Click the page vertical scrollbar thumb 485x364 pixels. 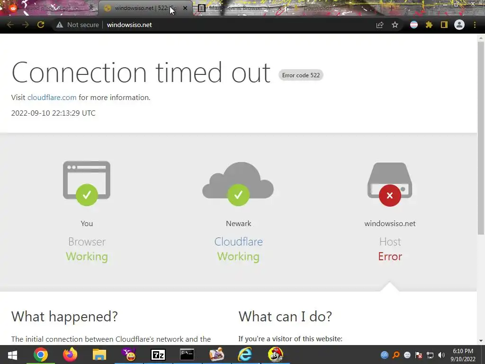click(x=481, y=138)
